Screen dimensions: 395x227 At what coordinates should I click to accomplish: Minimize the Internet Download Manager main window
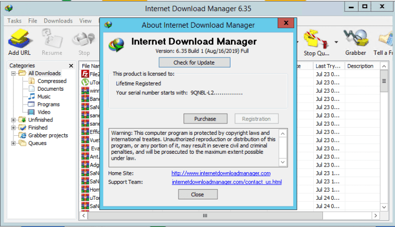pos(351,7)
